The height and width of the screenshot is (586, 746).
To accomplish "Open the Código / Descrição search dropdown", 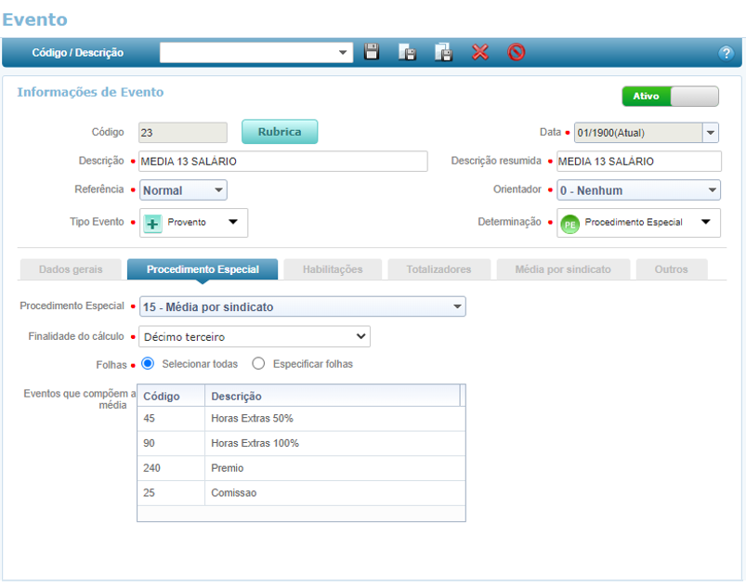I will click(256, 53).
